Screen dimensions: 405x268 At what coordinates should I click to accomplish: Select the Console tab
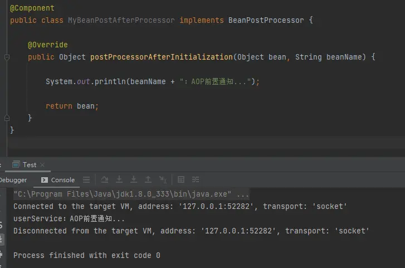coord(58,180)
